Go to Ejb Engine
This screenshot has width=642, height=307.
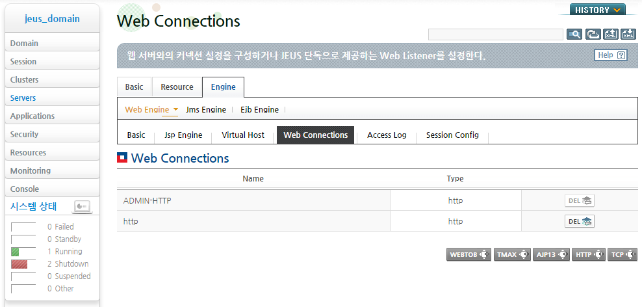pyautogui.click(x=259, y=109)
